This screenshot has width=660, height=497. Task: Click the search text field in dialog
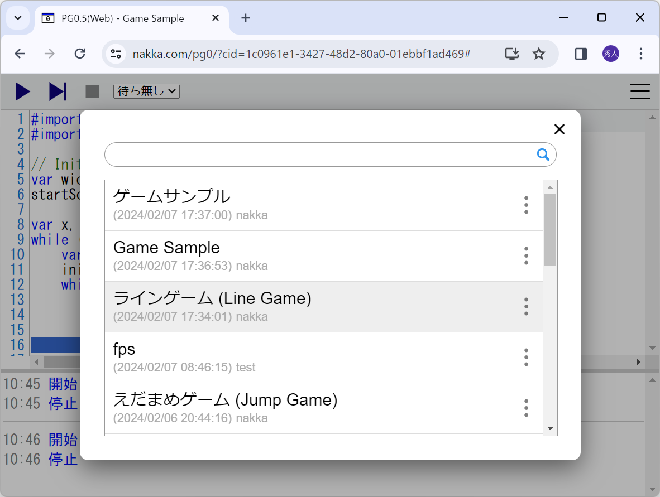318,155
